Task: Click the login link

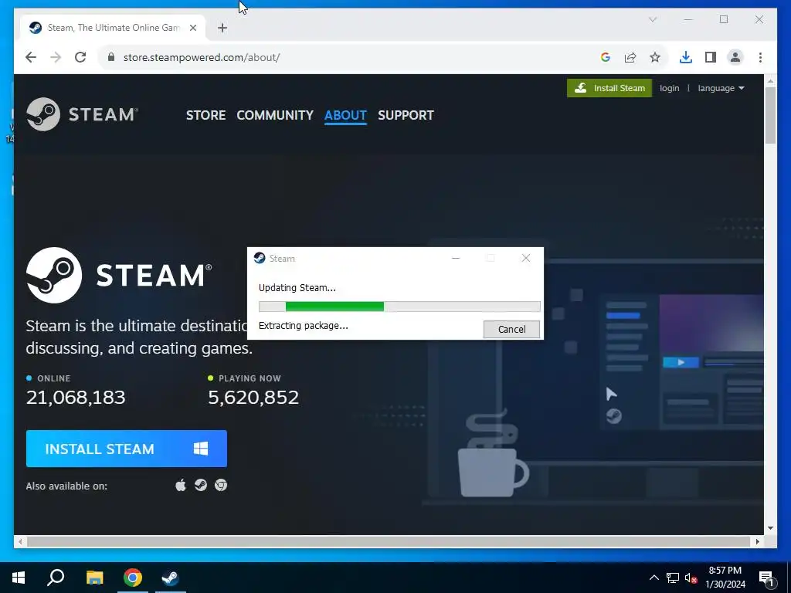Action: 670,88
